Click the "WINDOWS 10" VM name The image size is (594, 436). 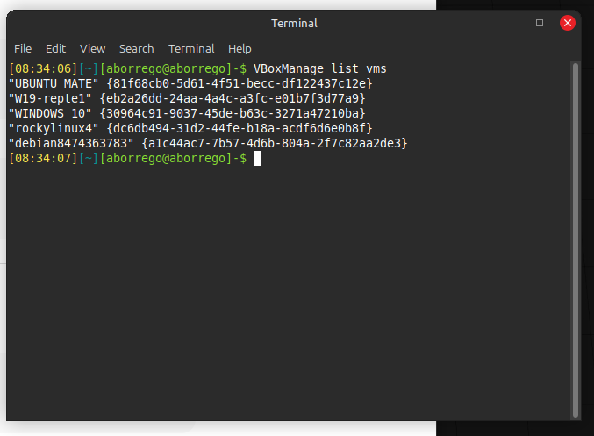coord(50,113)
